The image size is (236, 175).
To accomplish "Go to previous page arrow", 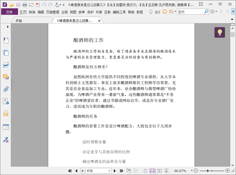I will tap(76, 171).
